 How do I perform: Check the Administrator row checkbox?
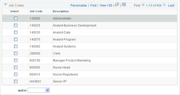pyautogui.click(x=16, y=18)
